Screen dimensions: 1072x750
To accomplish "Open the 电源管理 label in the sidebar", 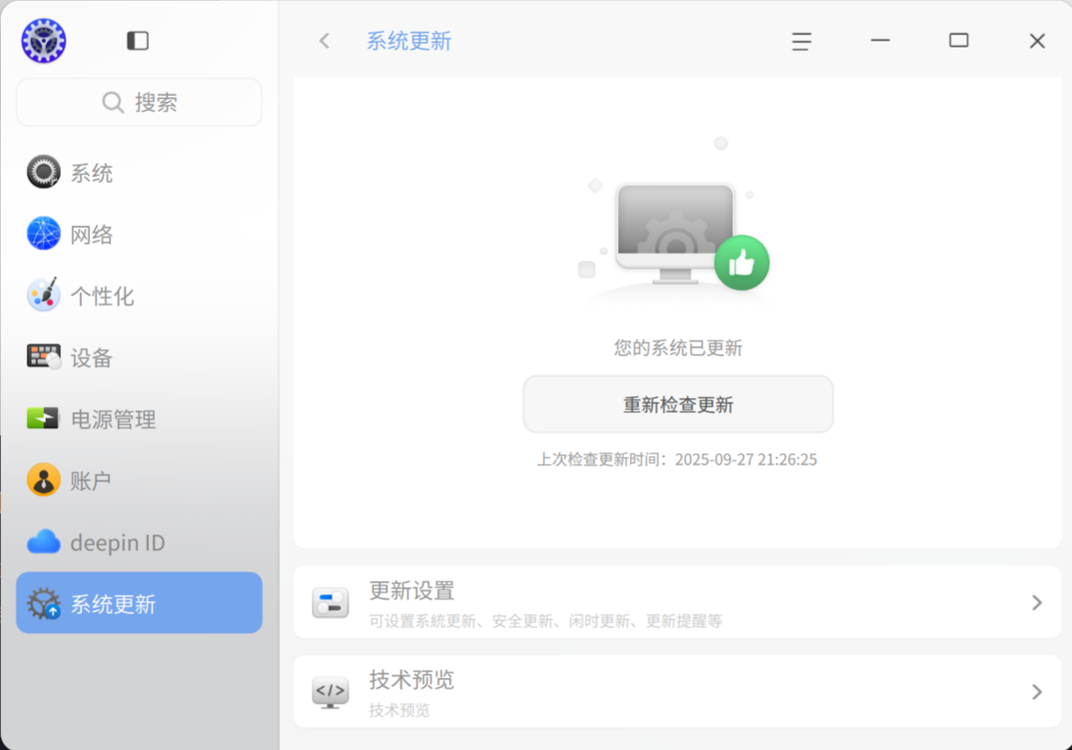I will tap(114, 420).
